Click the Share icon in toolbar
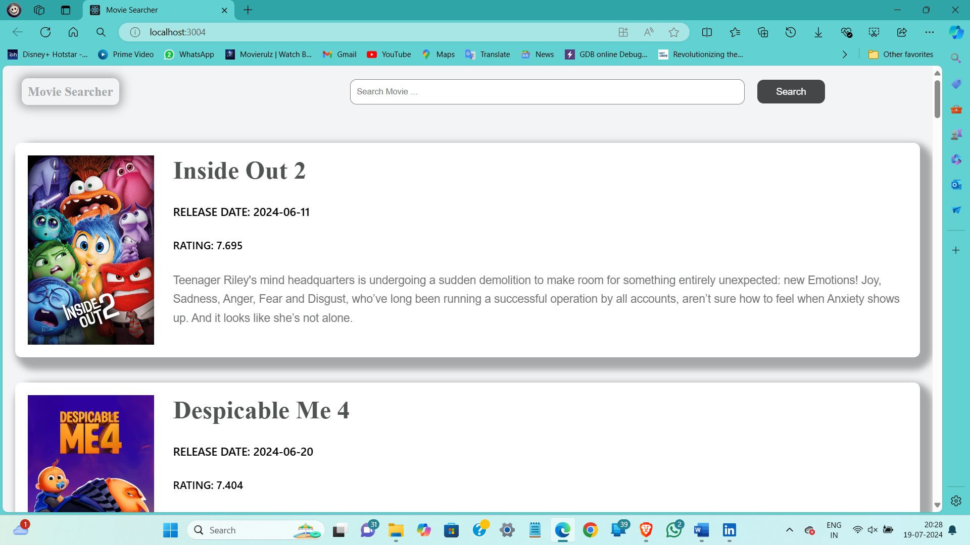The height and width of the screenshot is (545, 970). [902, 32]
